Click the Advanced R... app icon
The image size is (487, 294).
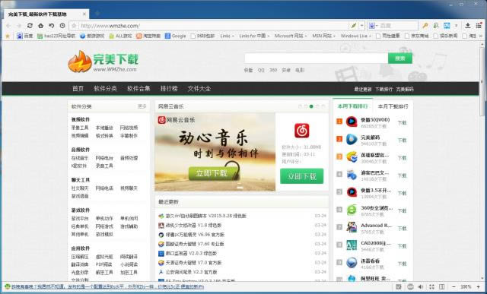[x=352, y=227]
